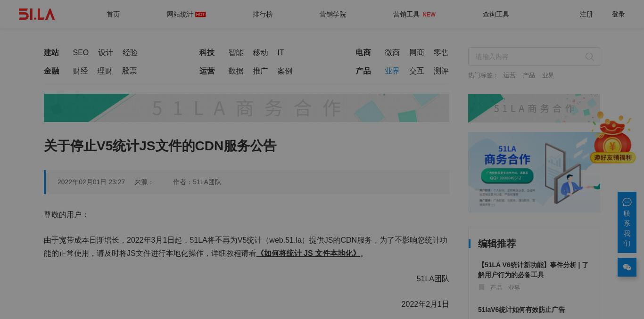Open the 推广 subcategory
This screenshot has height=319, width=644.
pyautogui.click(x=260, y=71)
